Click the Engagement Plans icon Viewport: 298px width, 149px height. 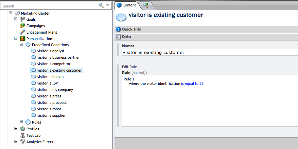click(23, 32)
